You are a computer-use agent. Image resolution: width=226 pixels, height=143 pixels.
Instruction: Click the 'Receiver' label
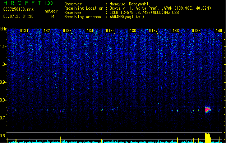(73, 13)
